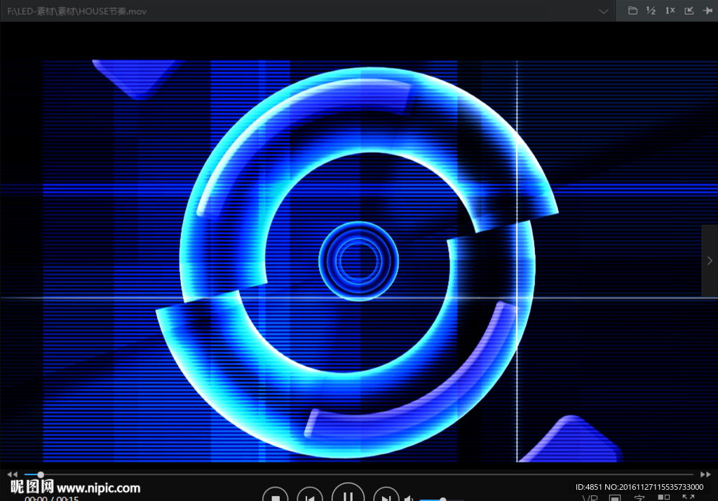Expand the file title dropdown arrow
This screenshot has height=501, width=718.
pyautogui.click(x=604, y=11)
